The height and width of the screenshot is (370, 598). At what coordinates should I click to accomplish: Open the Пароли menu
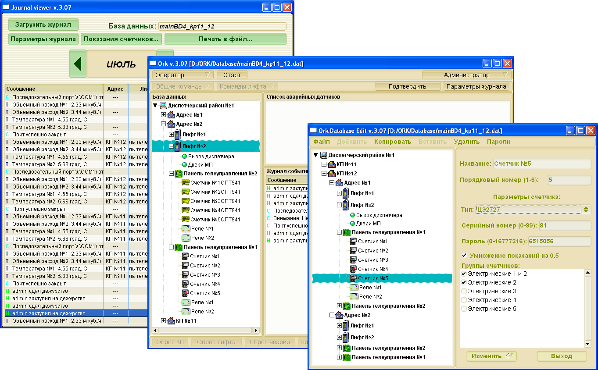point(498,142)
